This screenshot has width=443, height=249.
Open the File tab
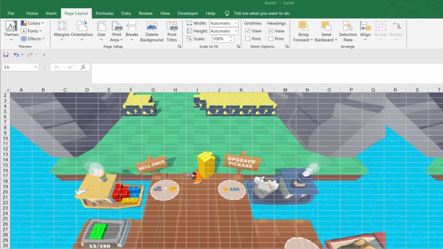pyautogui.click(x=11, y=13)
